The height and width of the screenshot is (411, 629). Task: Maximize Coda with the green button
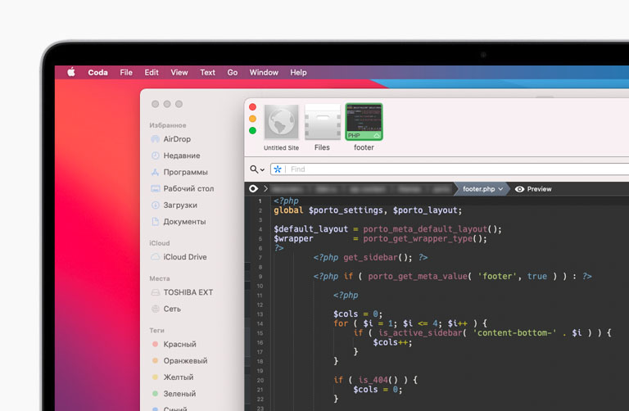pyautogui.click(x=252, y=130)
